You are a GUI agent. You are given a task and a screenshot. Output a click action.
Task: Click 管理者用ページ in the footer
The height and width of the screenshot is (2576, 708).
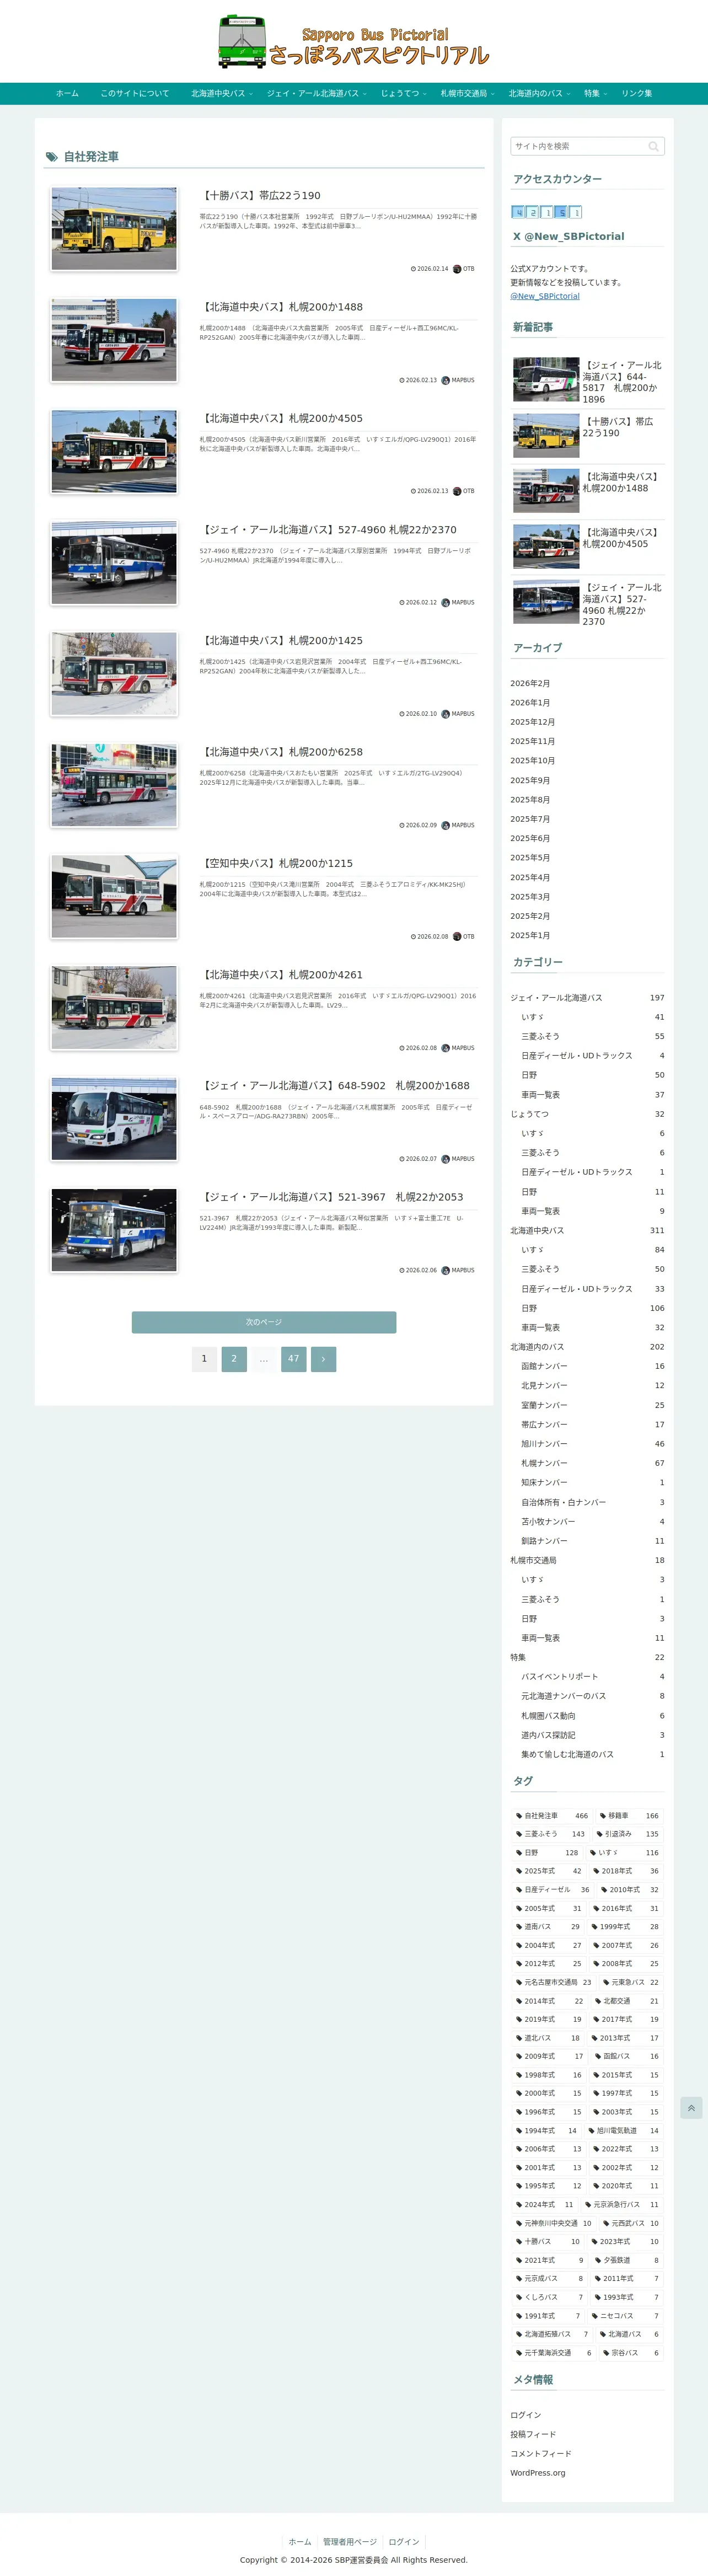[350, 2541]
